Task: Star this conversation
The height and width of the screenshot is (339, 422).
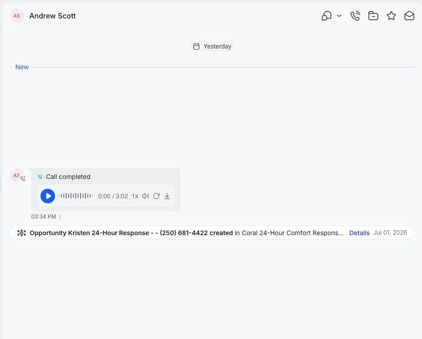Action: [x=391, y=16]
